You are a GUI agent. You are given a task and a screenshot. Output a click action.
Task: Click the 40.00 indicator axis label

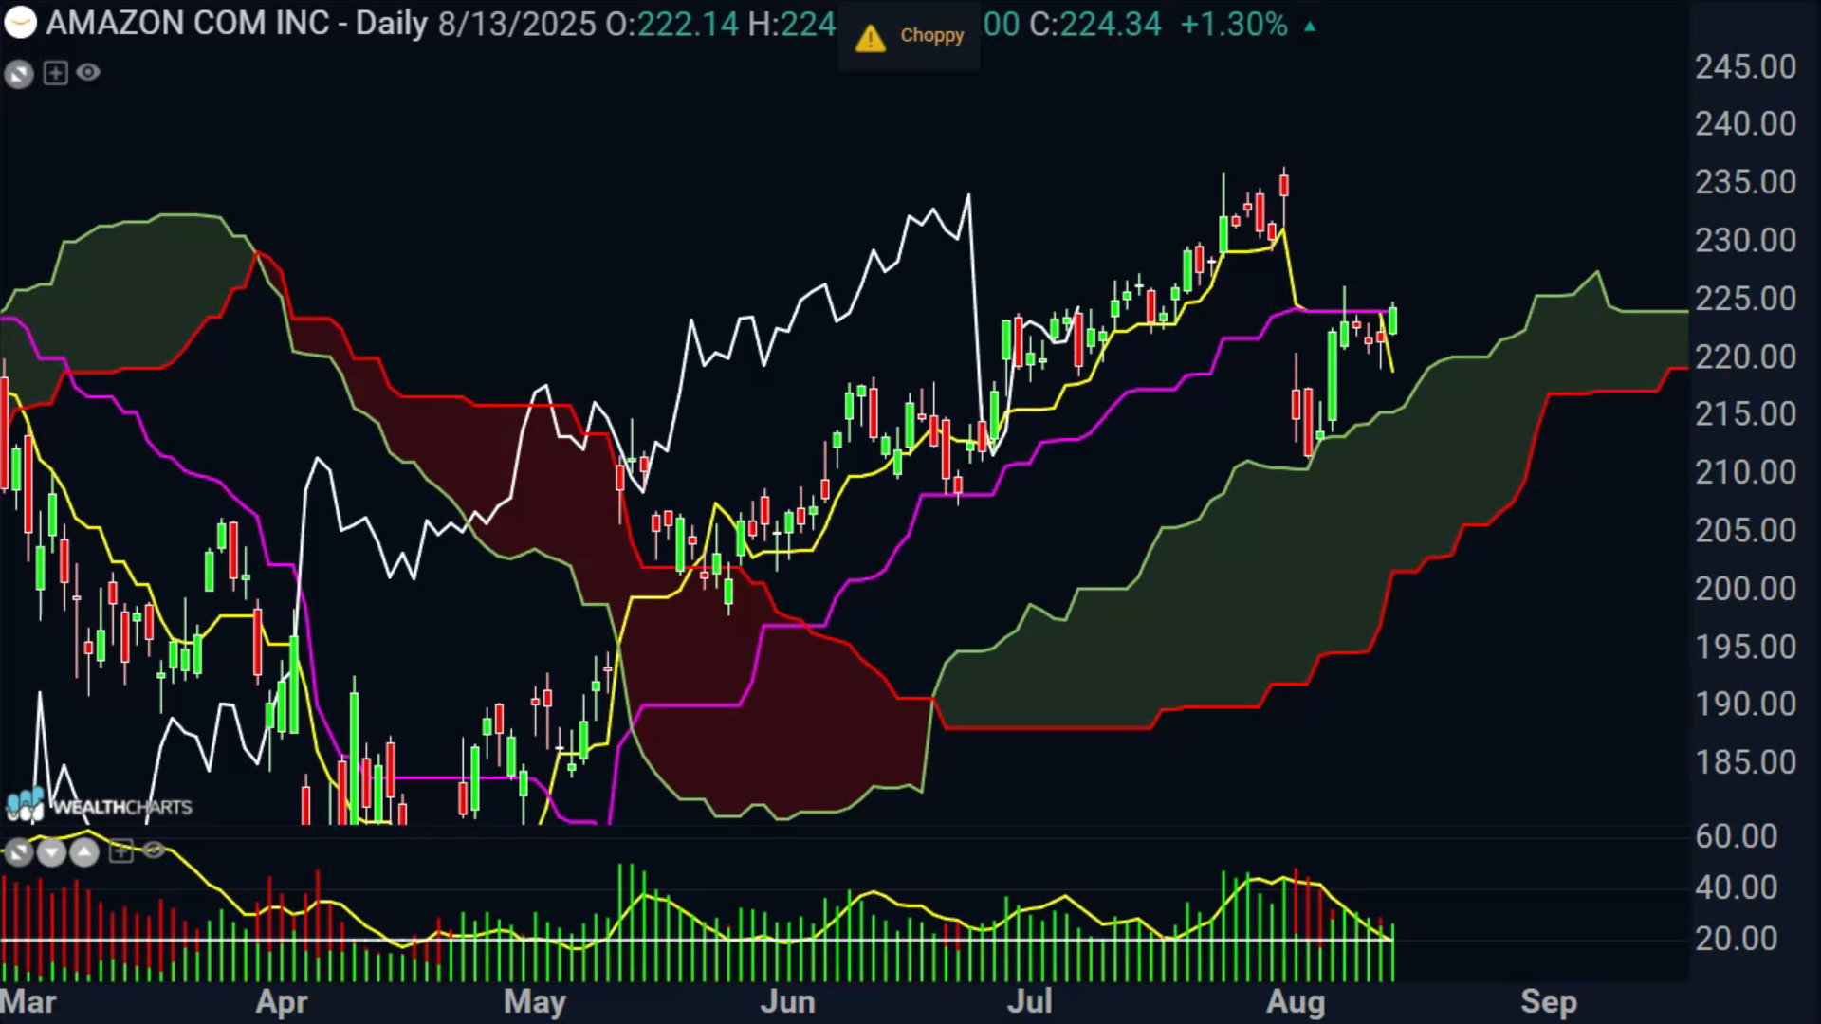pyautogui.click(x=1736, y=887)
